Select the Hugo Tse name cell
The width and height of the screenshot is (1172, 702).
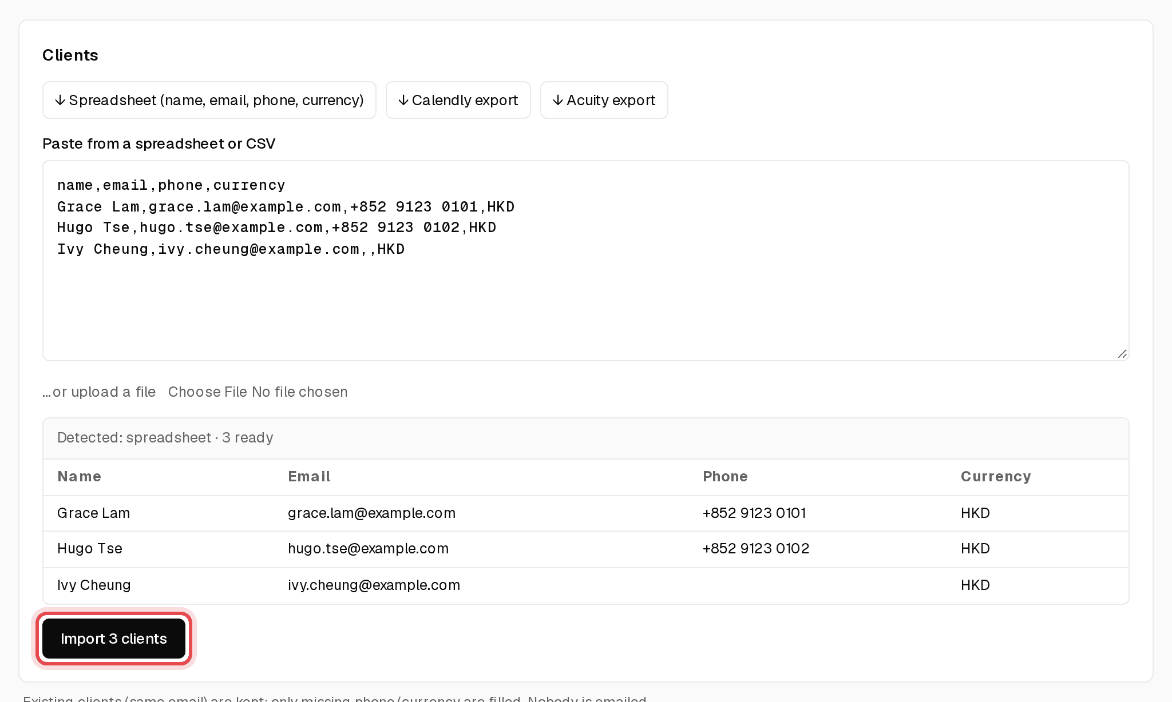90,549
